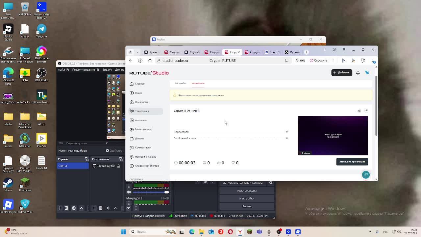This screenshot has width=421, height=237.
Task: Toggle lock on Захват экрана source
Action: point(119,166)
